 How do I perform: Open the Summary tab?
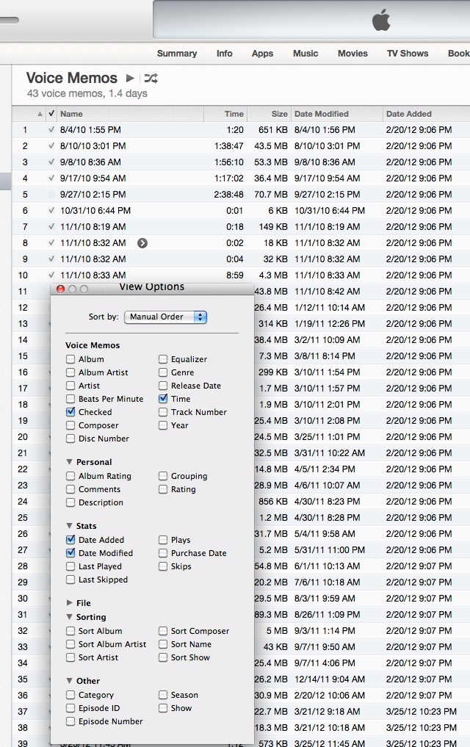pos(176,54)
